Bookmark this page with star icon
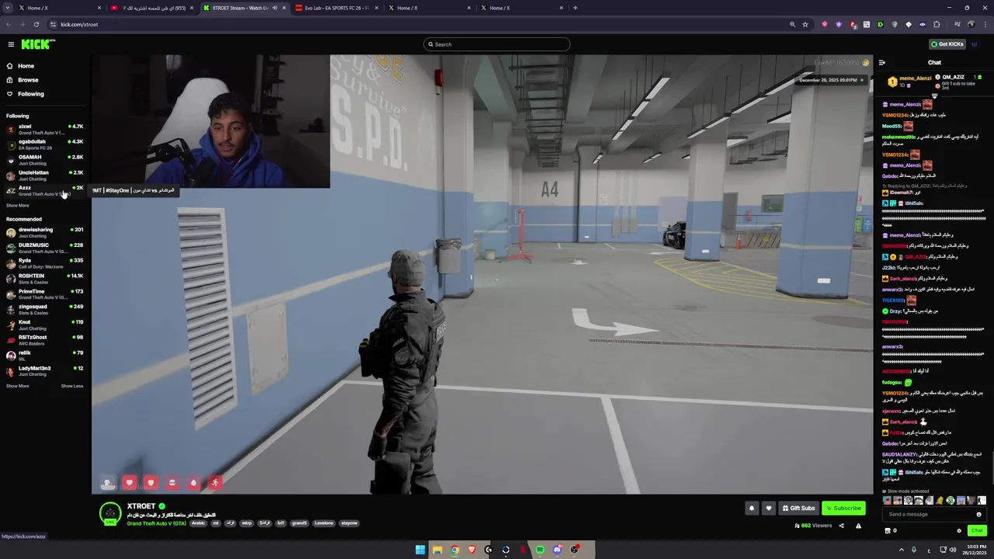Image resolution: width=994 pixels, height=559 pixels. [x=805, y=24]
